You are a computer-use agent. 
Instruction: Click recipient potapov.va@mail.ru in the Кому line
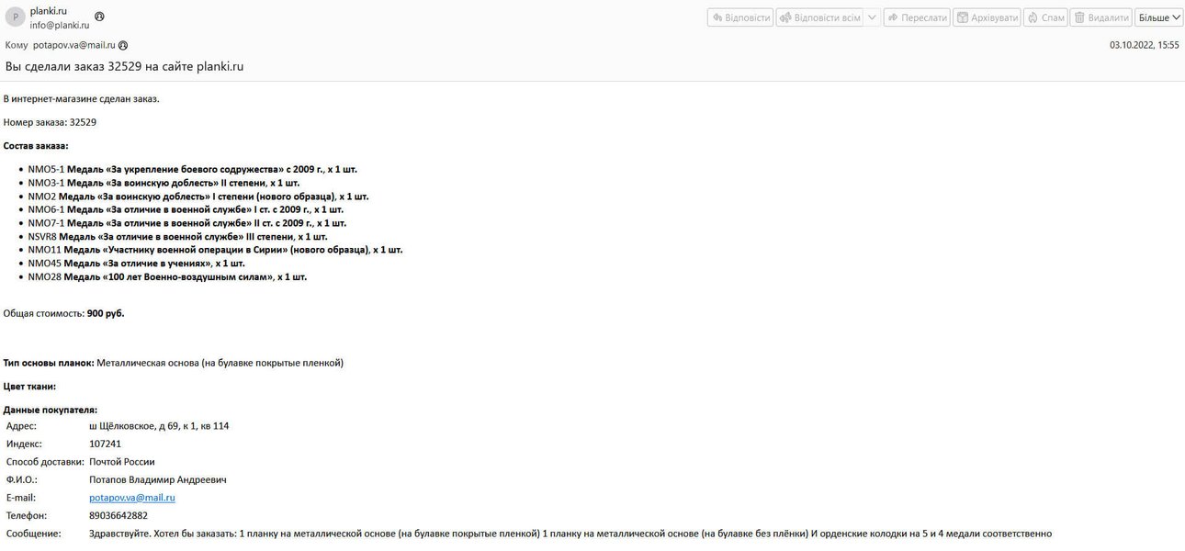[x=73, y=45]
